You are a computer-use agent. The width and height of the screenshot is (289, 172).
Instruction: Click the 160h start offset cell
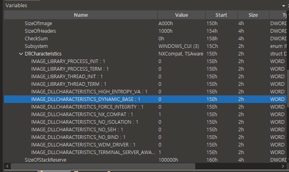coord(212,160)
